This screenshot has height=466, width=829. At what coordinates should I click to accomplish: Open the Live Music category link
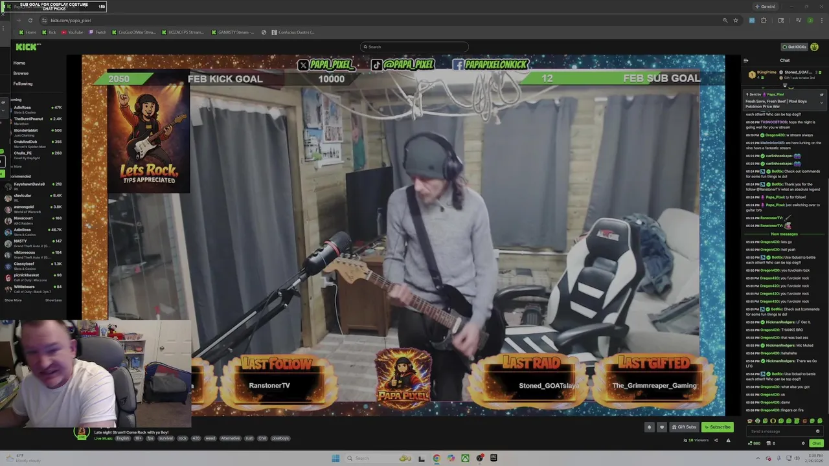[103, 438]
